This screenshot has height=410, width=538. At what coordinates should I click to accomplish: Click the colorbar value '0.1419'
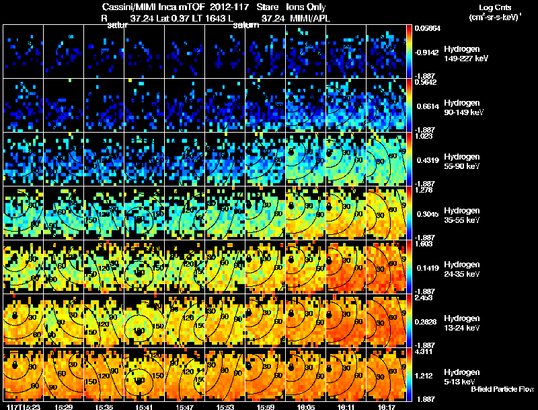click(x=428, y=268)
